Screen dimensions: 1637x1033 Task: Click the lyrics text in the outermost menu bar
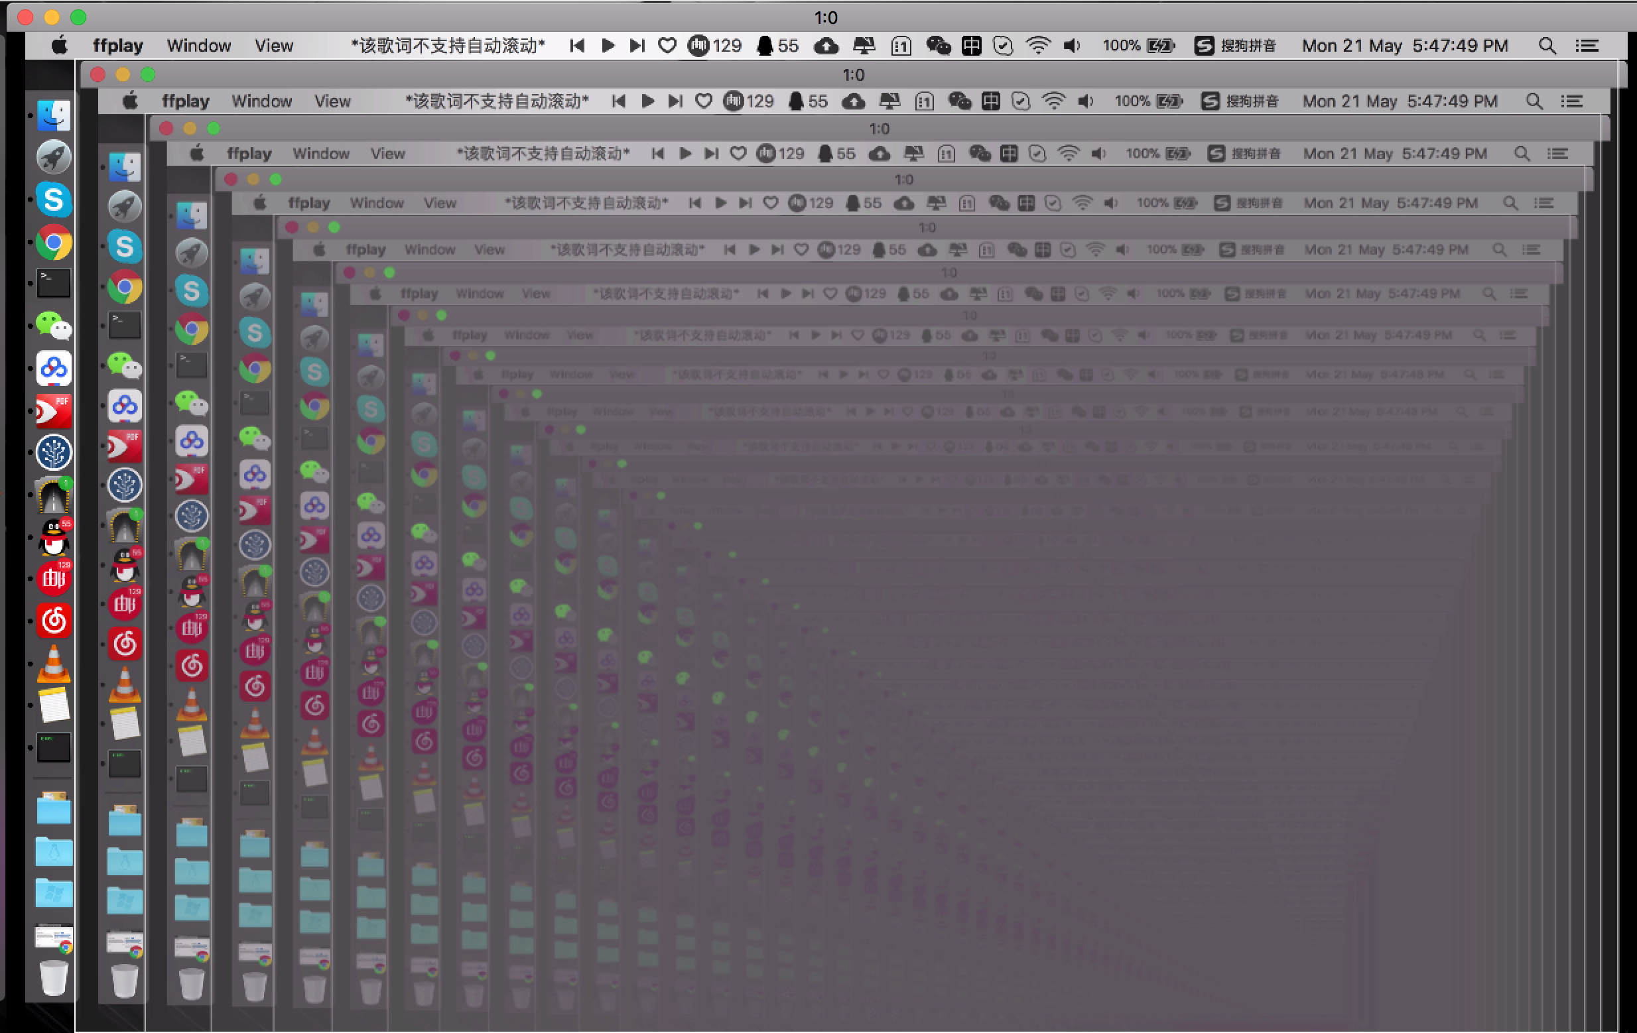click(448, 46)
